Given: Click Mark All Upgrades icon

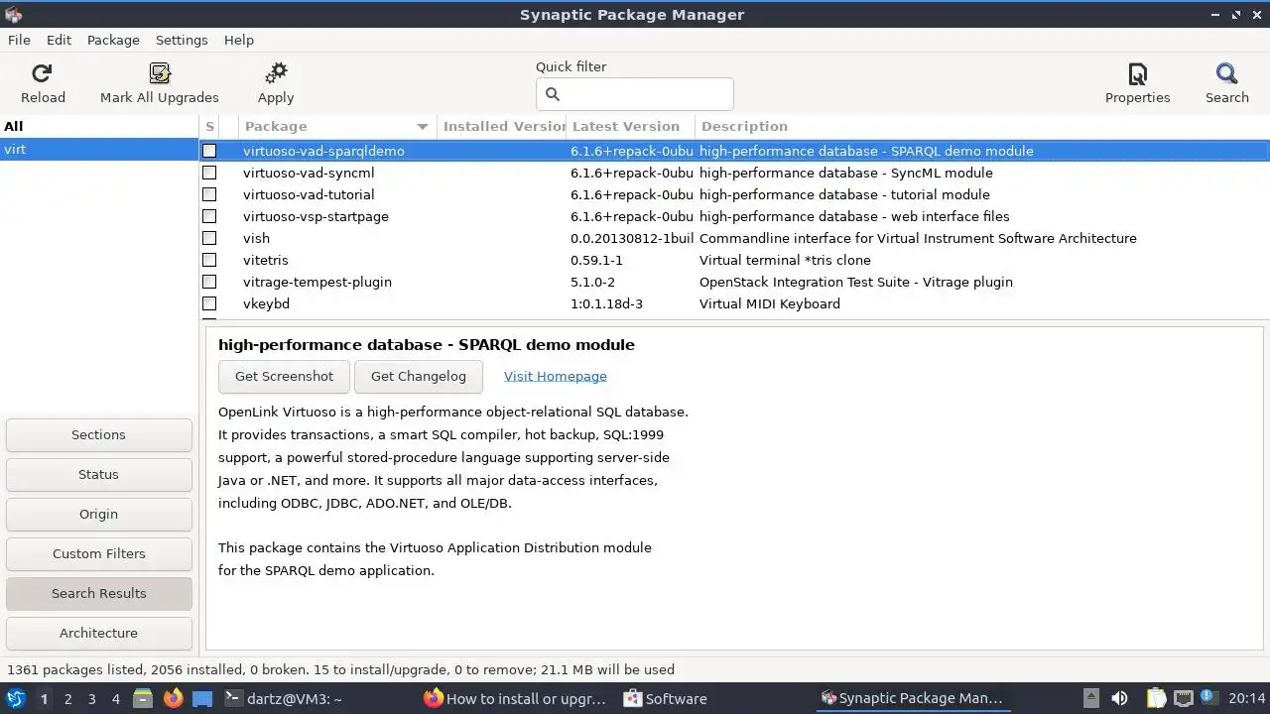Looking at the screenshot, I should pos(160,73).
